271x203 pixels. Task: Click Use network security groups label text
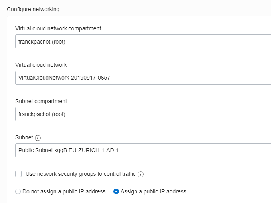click(81, 174)
